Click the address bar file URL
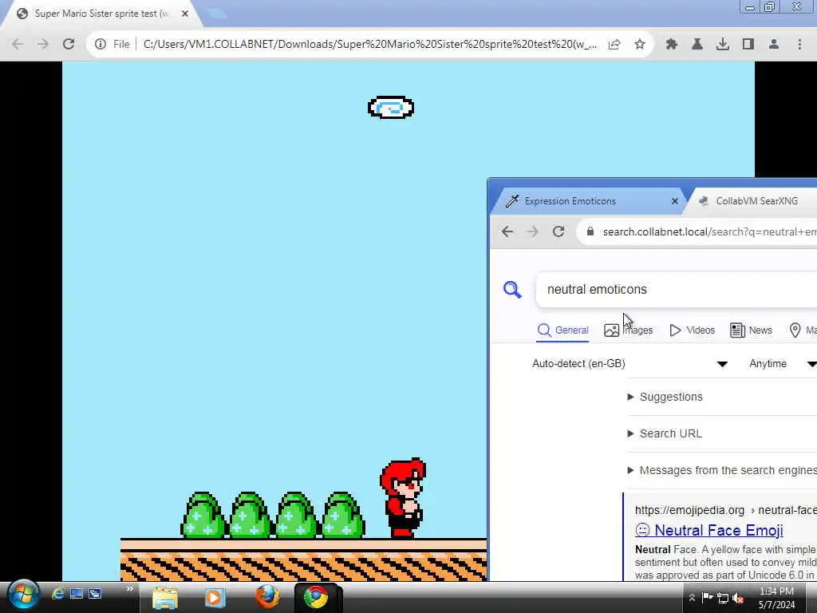The height and width of the screenshot is (613, 817). (x=370, y=45)
